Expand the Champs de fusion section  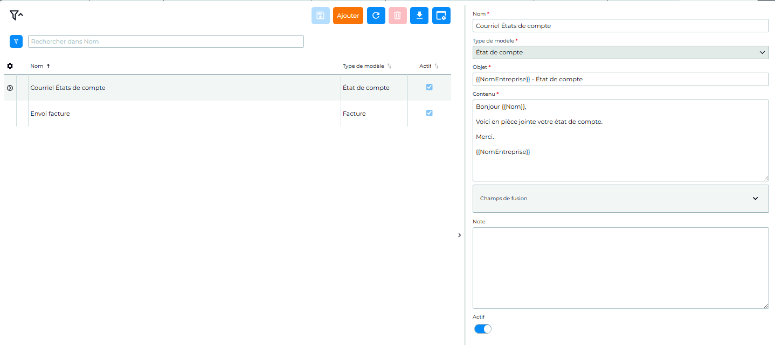click(621, 199)
